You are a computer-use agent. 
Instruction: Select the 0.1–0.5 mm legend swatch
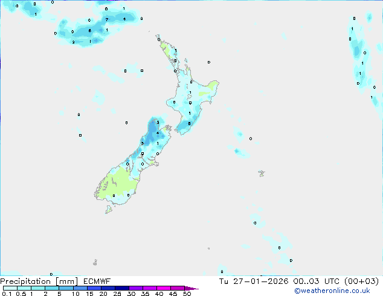click(10, 288)
